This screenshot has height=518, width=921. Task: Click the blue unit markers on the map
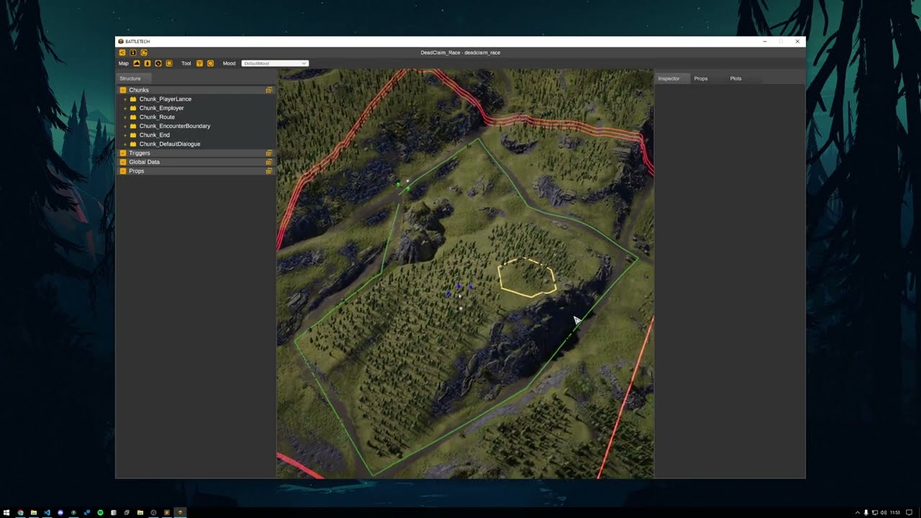459,290
